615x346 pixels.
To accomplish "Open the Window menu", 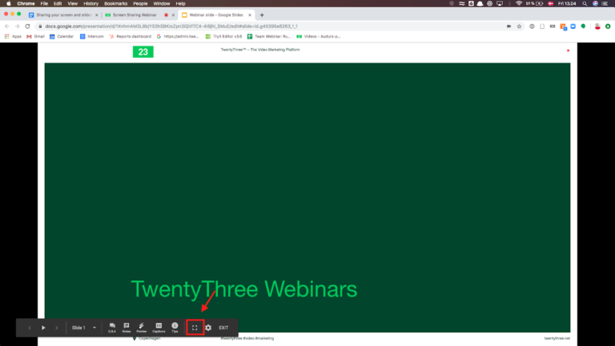I will click(162, 3).
